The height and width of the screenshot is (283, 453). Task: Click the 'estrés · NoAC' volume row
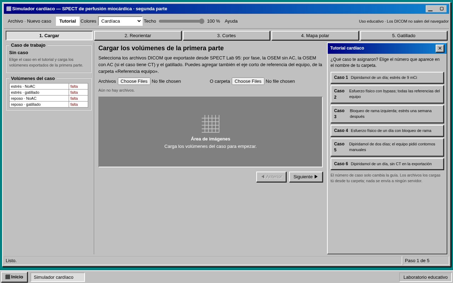click(48, 86)
